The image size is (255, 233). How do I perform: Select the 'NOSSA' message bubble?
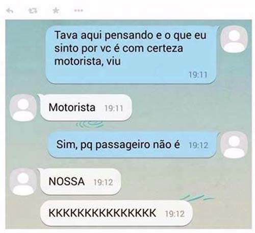coord(80,181)
